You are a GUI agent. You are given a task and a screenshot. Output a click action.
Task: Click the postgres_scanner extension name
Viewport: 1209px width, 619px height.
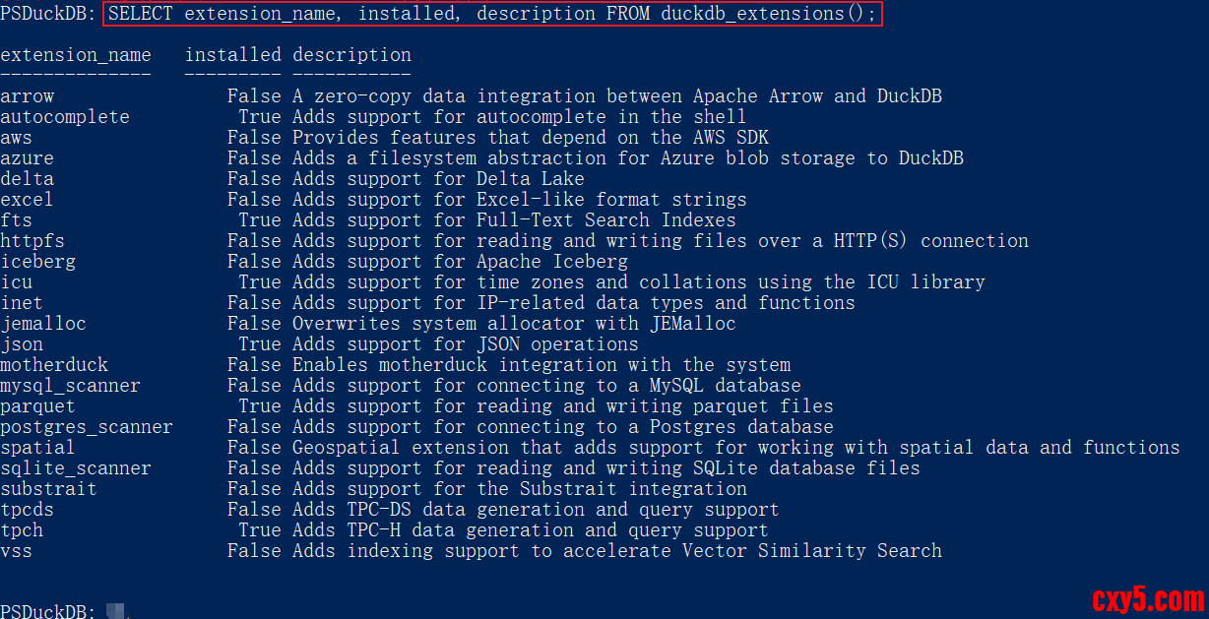click(87, 427)
